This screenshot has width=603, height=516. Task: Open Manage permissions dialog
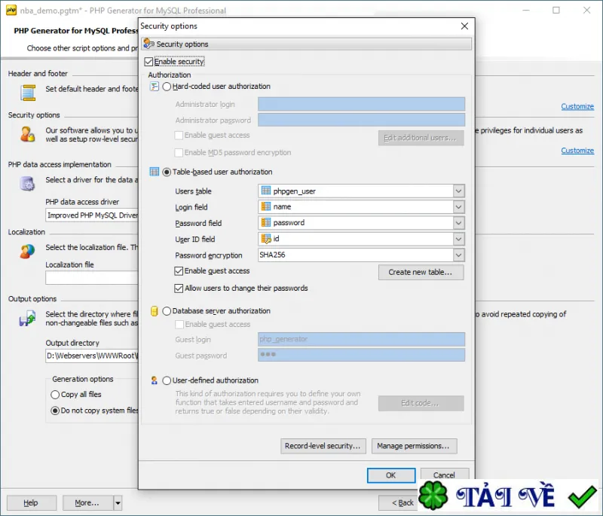[x=414, y=446]
